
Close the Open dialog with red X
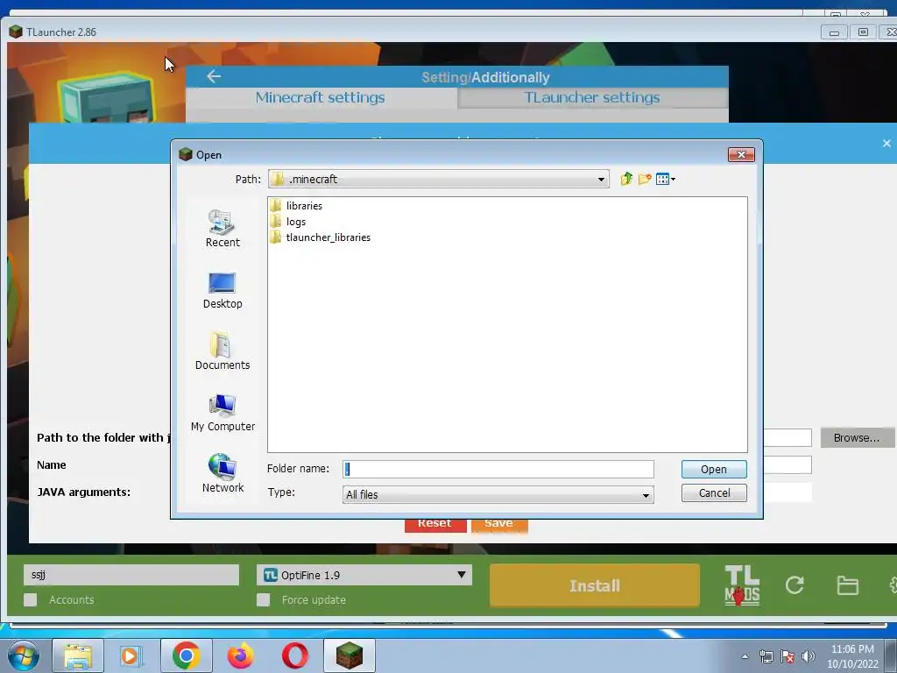point(741,154)
